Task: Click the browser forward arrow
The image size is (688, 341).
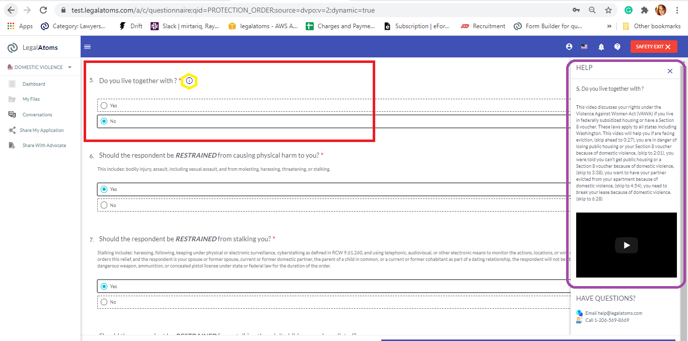Action: click(27, 10)
